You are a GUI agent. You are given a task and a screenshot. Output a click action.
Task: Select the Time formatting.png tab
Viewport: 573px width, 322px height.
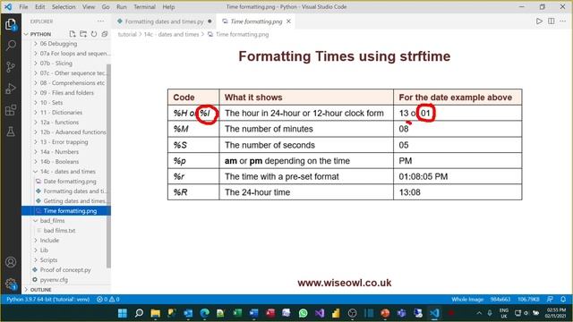[x=257, y=21]
